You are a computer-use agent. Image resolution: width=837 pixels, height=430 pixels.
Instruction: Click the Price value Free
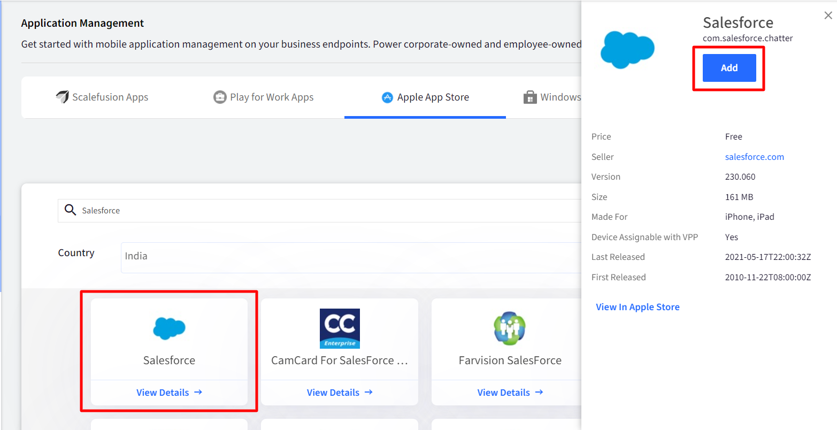[734, 136]
